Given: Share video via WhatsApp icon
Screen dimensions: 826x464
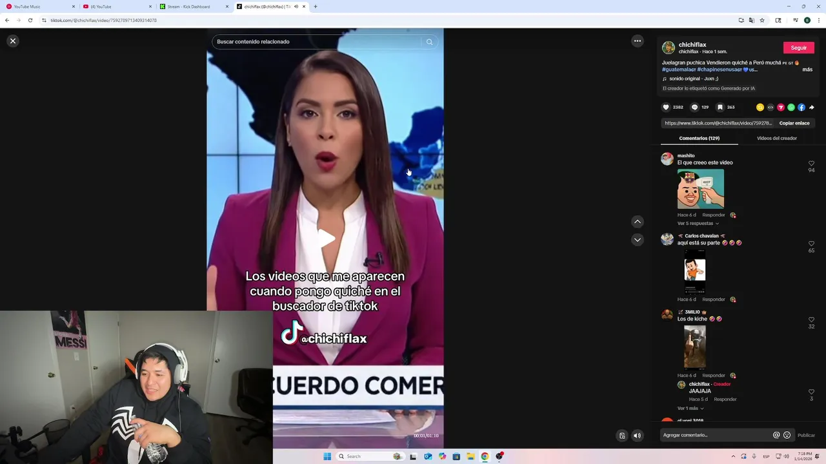Looking at the screenshot, I should tap(791, 108).
